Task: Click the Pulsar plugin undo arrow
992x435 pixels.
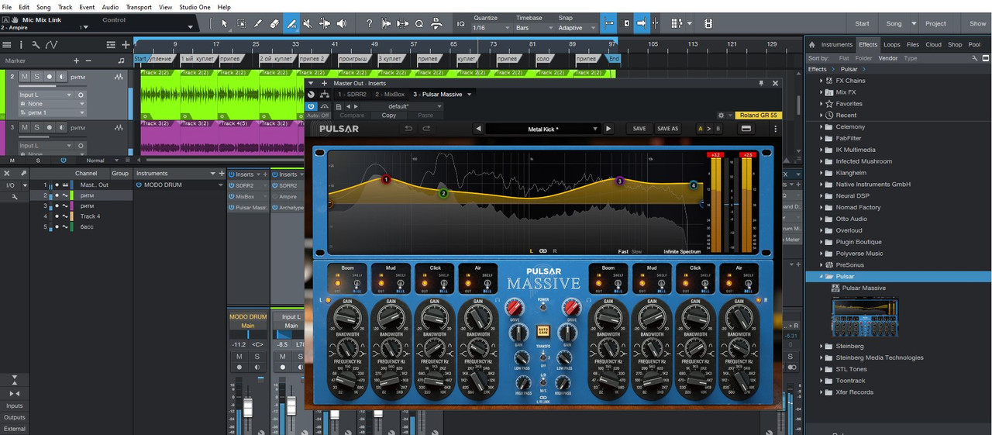Action: point(408,129)
